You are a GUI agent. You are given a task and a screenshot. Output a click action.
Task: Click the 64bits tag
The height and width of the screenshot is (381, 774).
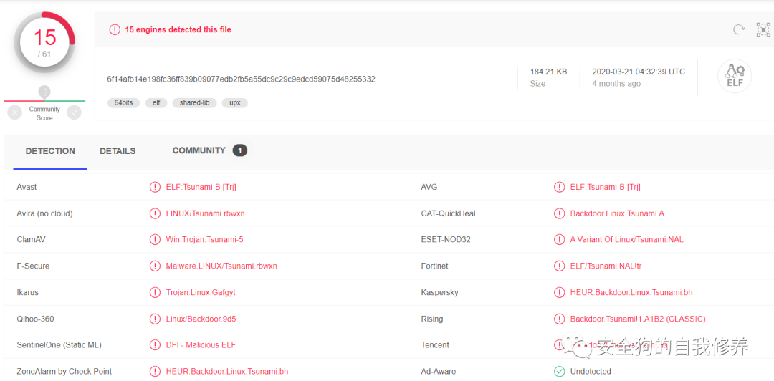[x=123, y=103]
